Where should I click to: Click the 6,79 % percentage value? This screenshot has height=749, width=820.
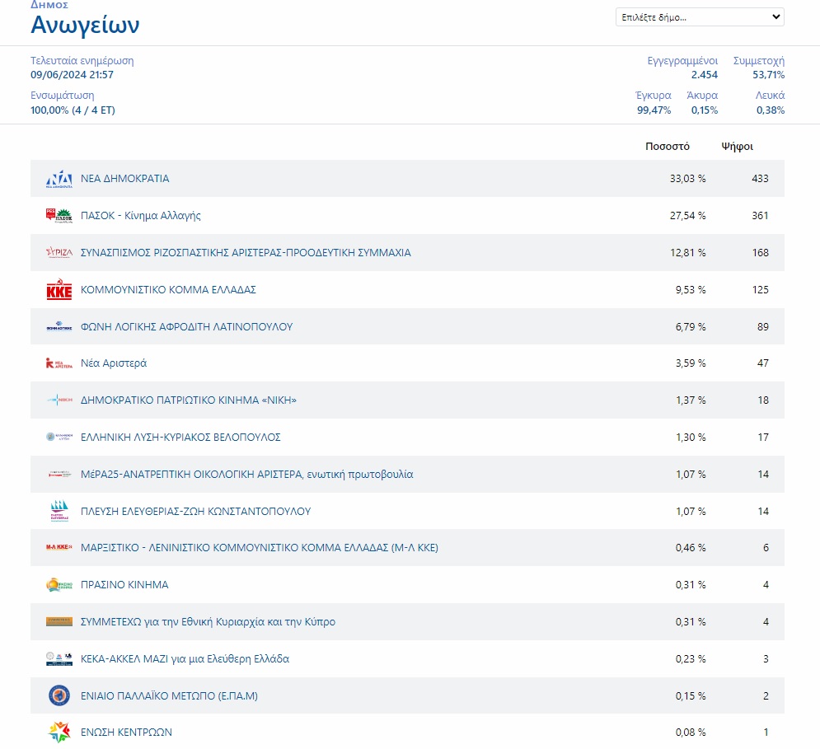click(x=691, y=326)
